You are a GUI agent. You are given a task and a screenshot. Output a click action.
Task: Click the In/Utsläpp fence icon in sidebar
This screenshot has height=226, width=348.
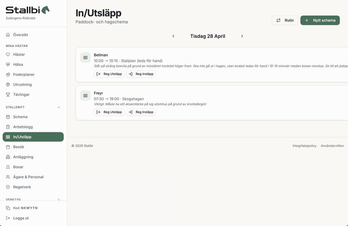pyautogui.click(x=8, y=137)
